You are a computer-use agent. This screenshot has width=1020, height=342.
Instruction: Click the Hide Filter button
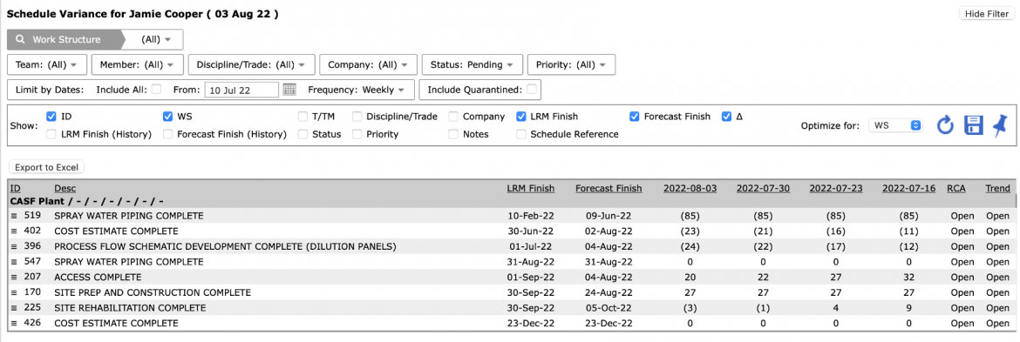click(987, 14)
